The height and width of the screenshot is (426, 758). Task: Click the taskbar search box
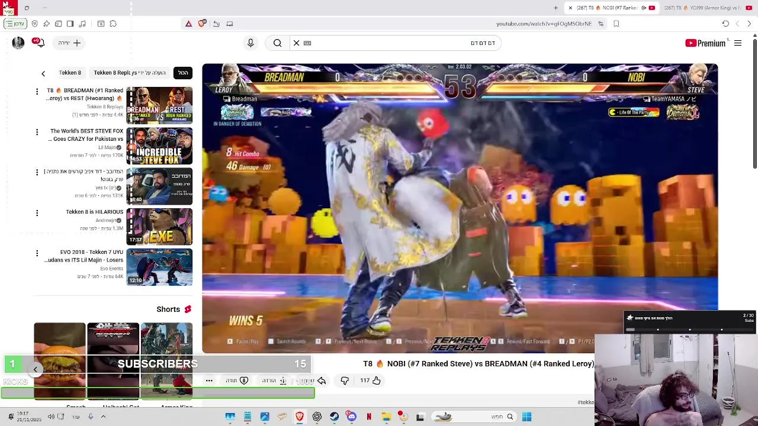pyautogui.click(x=474, y=417)
